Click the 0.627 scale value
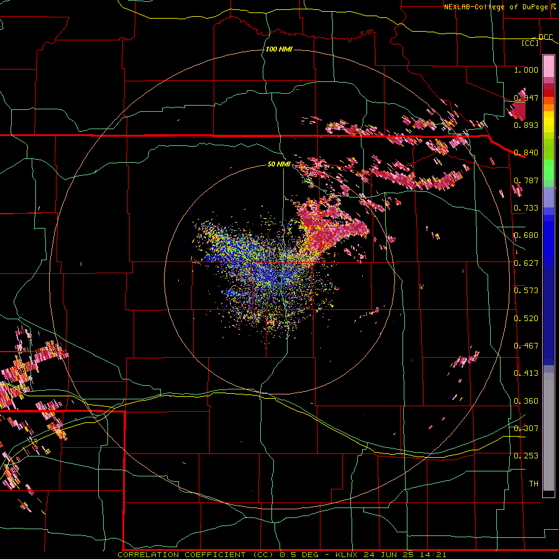This screenshot has width=559, height=559. pyautogui.click(x=526, y=263)
